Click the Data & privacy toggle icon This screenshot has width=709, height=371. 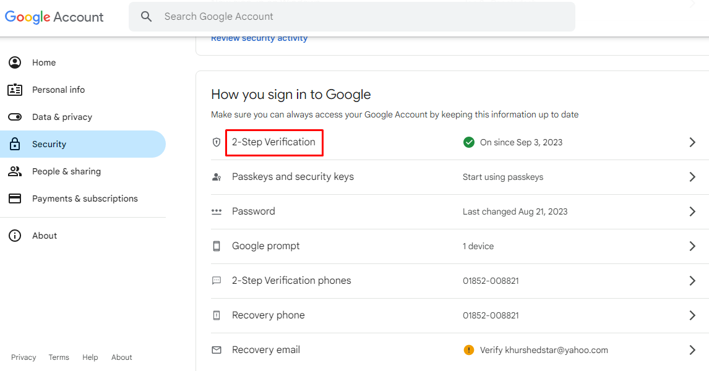click(15, 117)
